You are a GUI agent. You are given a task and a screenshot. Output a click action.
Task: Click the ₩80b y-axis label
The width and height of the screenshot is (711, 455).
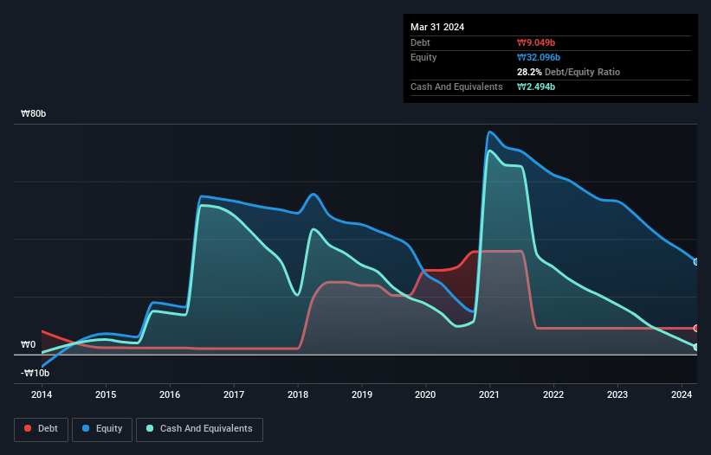(x=33, y=113)
